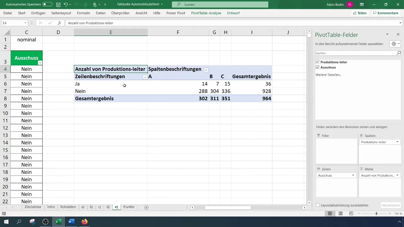Screen dimensions: 404x227
Task: Click the zoom out minus icon
Action: 359,213
